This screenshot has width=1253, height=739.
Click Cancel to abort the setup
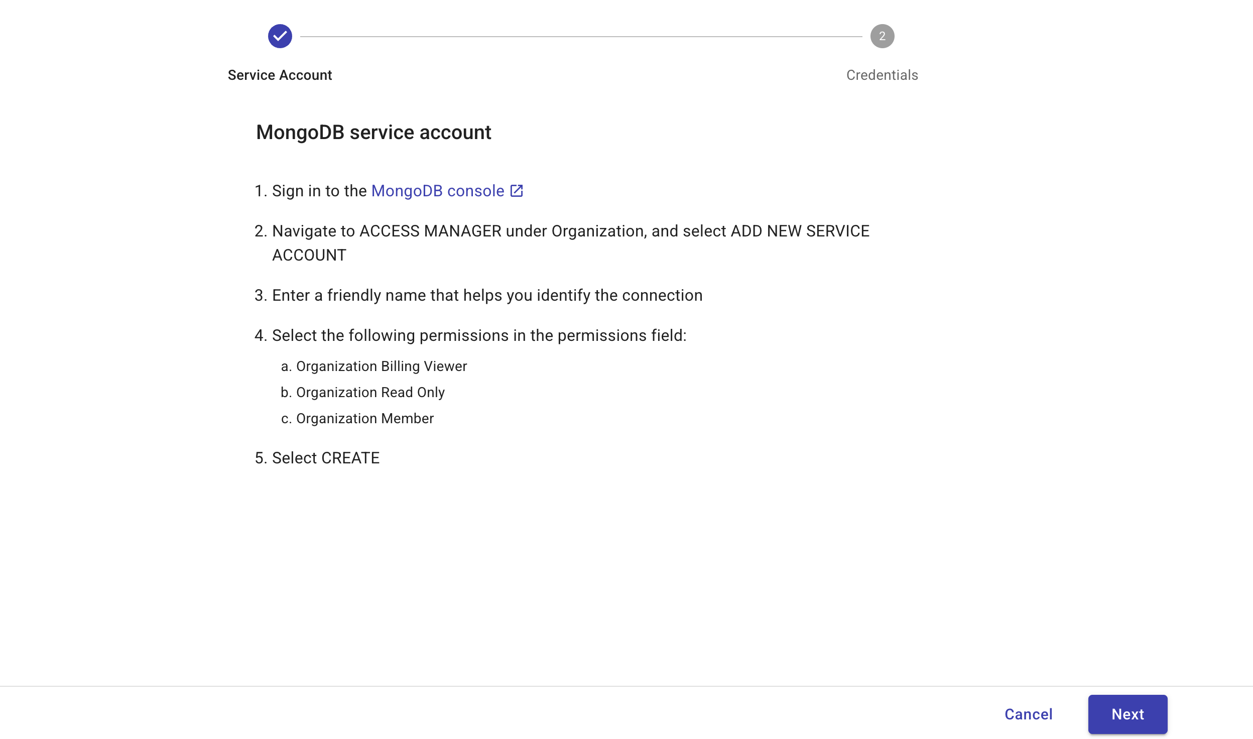pyautogui.click(x=1028, y=714)
